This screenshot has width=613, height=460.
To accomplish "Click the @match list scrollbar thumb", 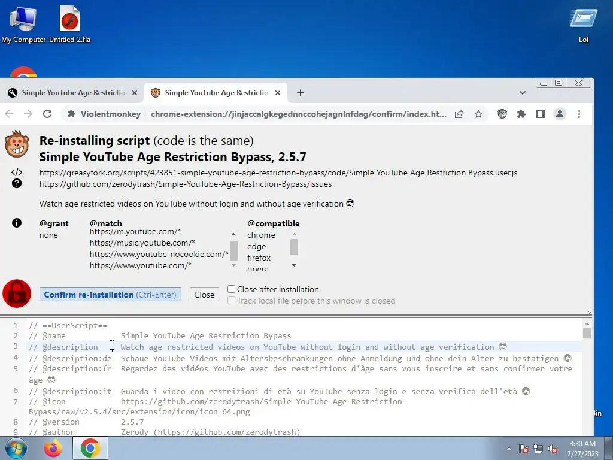I will click(234, 250).
